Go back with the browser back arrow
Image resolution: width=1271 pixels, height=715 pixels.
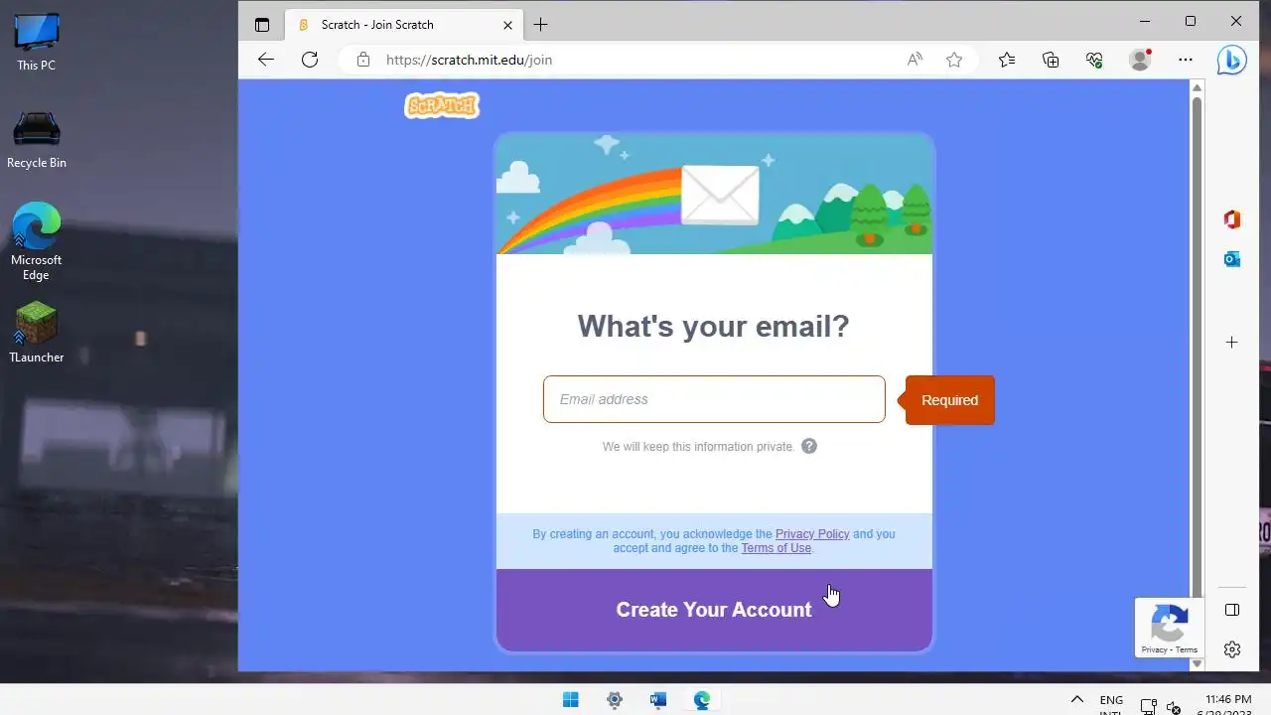(x=265, y=60)
